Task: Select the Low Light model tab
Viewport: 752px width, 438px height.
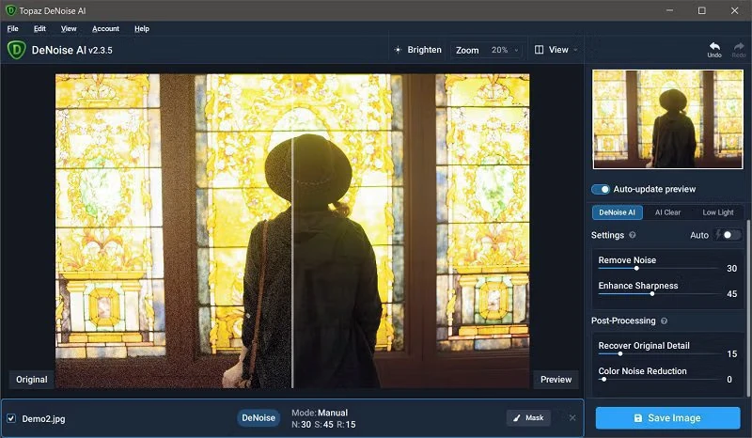Action: point(717,212)
